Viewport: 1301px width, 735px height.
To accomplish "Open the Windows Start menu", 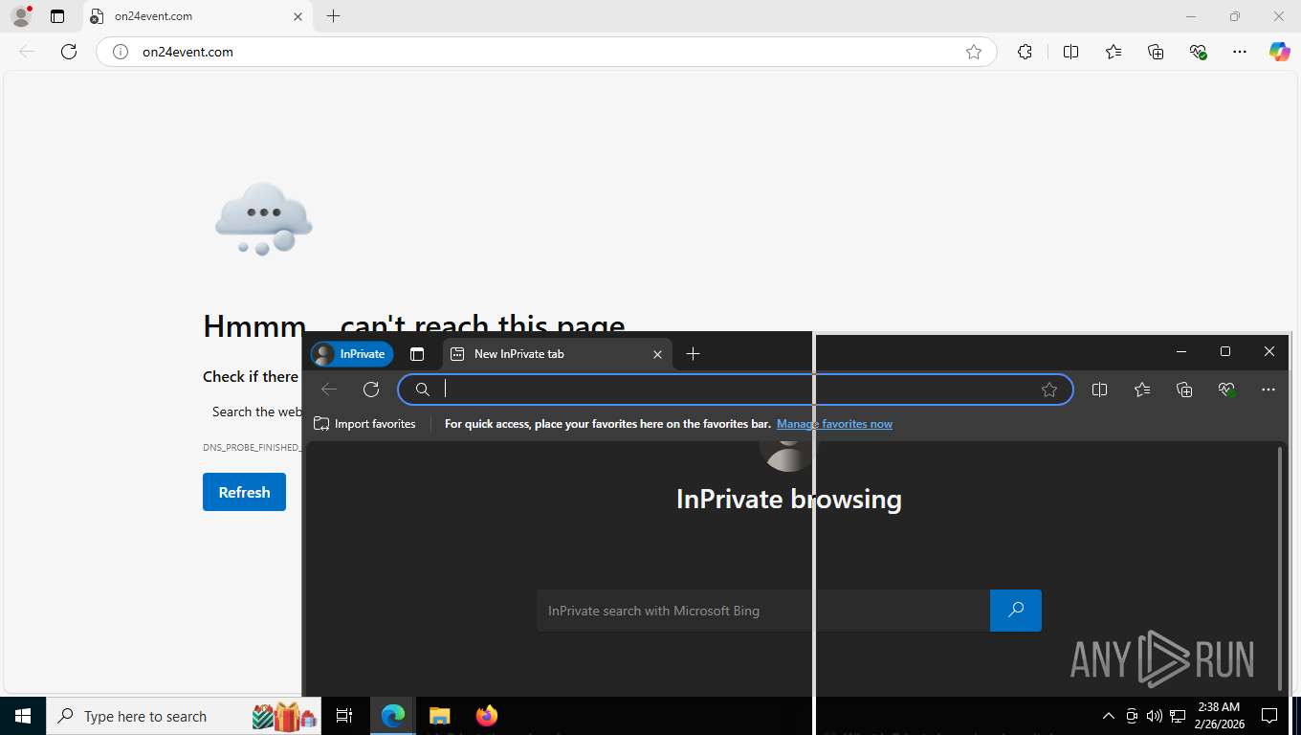I will (x=23, y=716).
